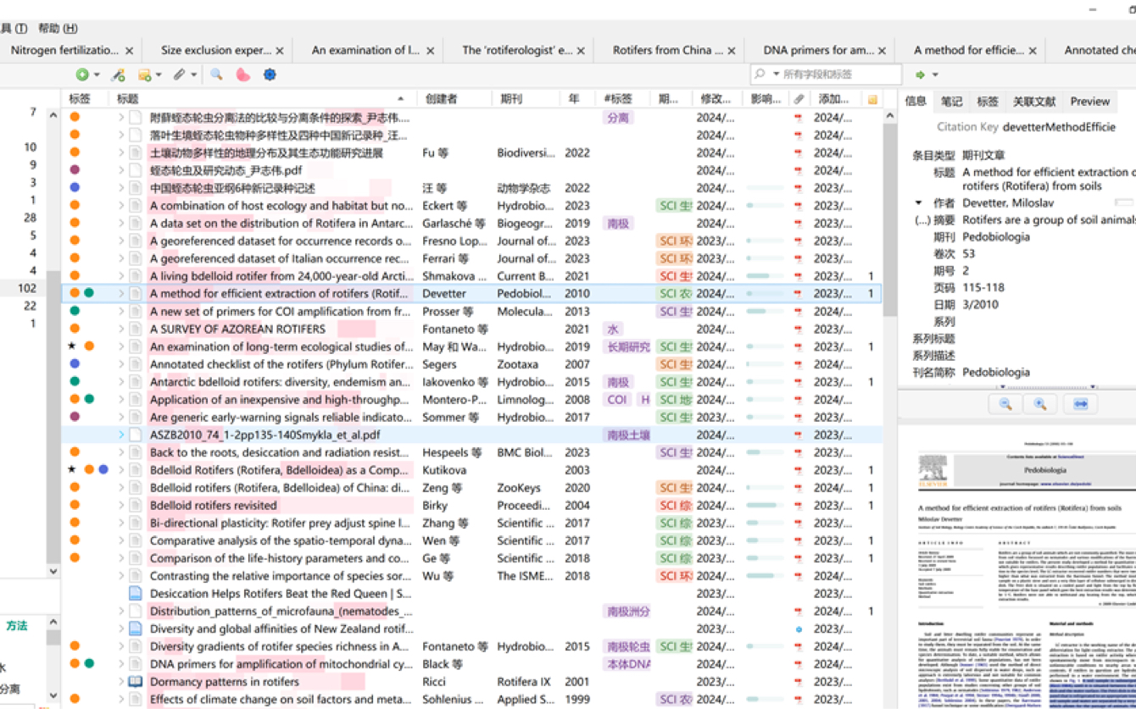
Task: Open the Preview tab in item pane
Action: pyautogui.click(x=1090, y=102)
